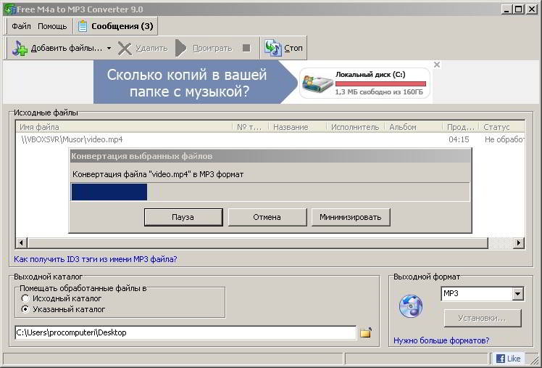Viewport: 542px width, 368px height.
Task: Click the browse folder icon
Action: point(366,332)
